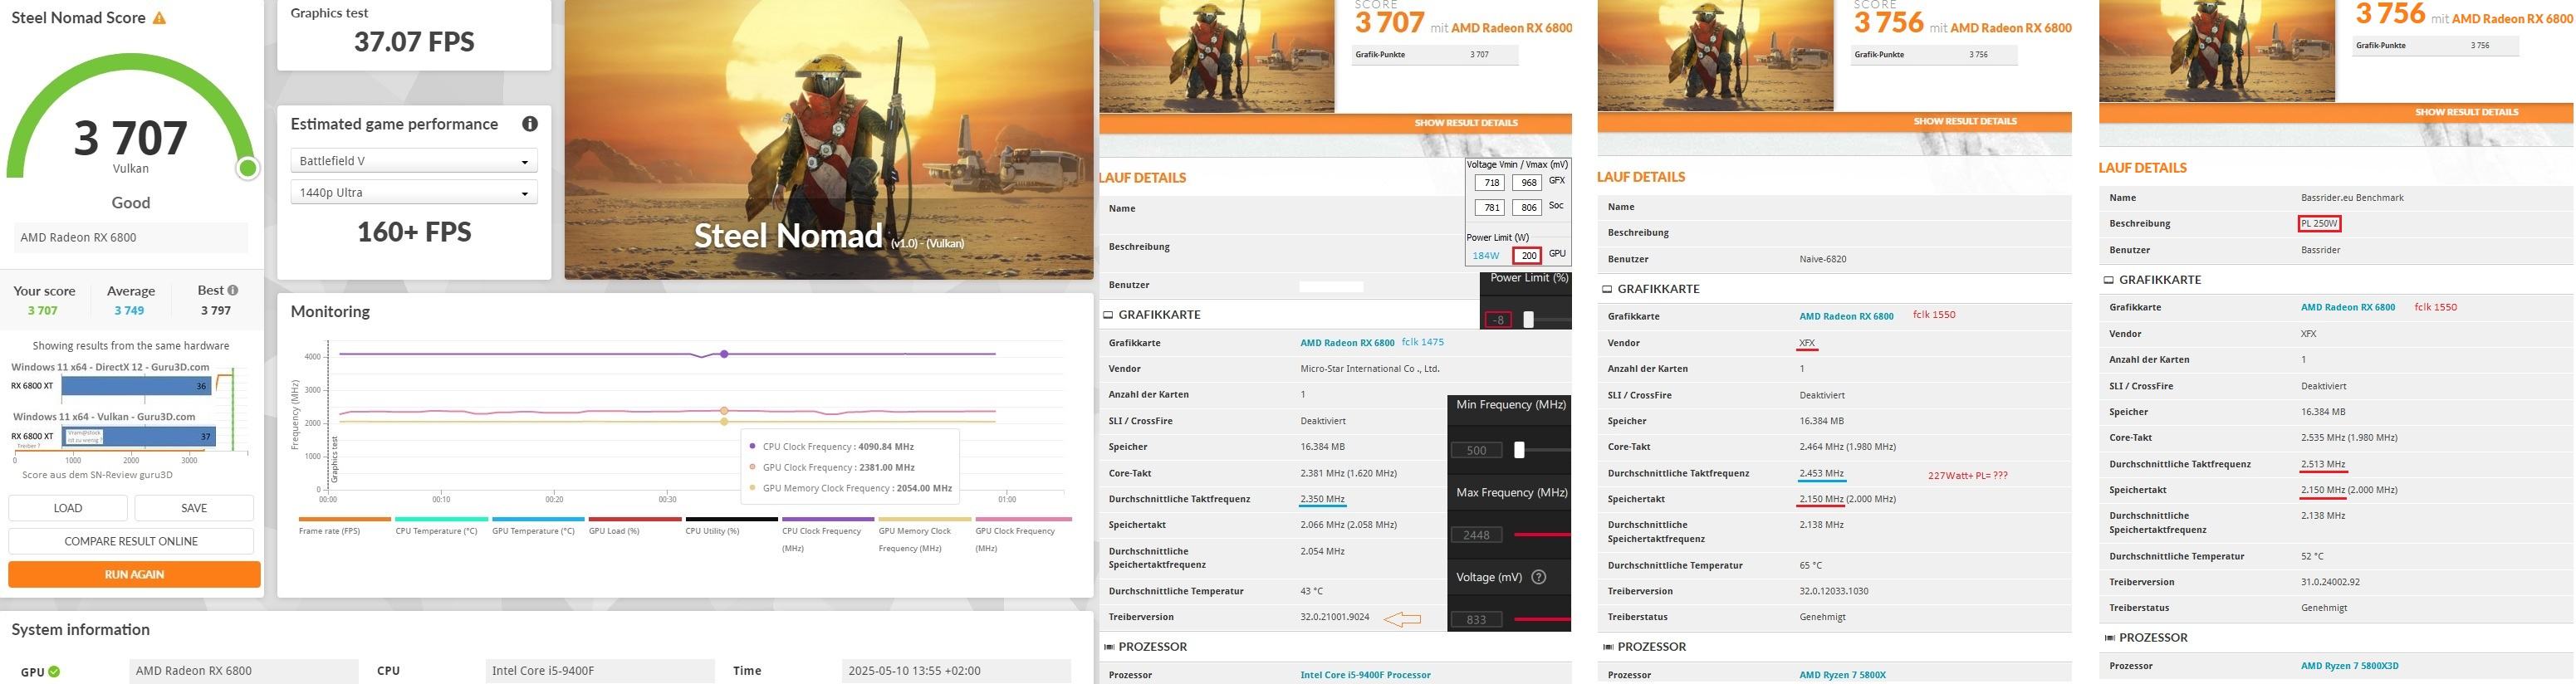Click Min Frequency field showing 500
This screenshot has width=2576, height=684.
[x=1476, y=450]
